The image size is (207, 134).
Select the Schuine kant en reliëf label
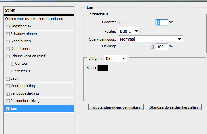28,56
